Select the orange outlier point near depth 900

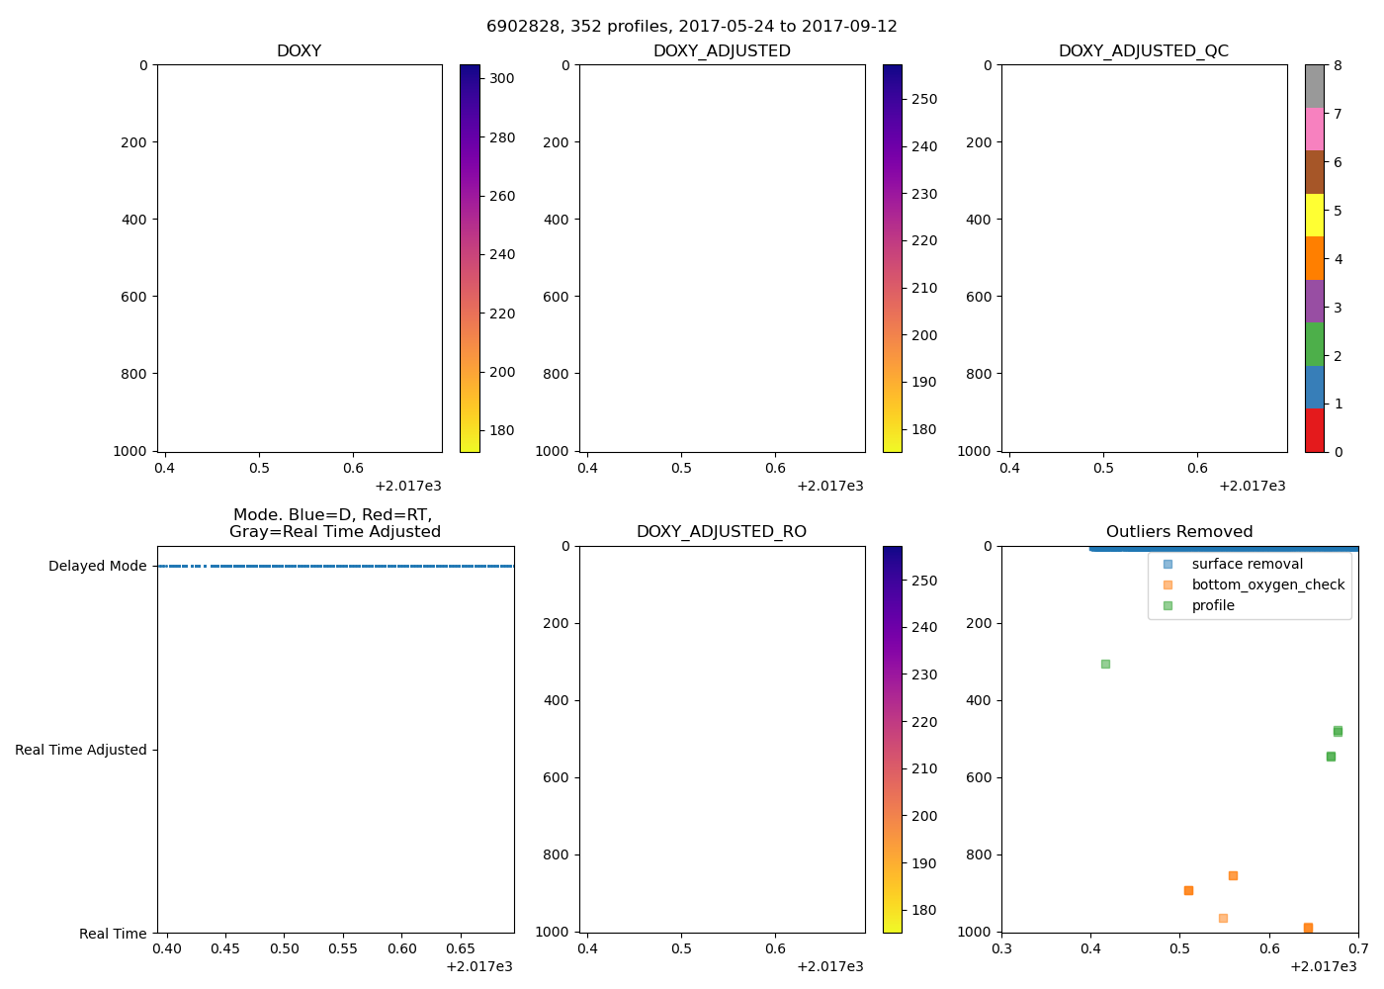(x=1188, y=890)
